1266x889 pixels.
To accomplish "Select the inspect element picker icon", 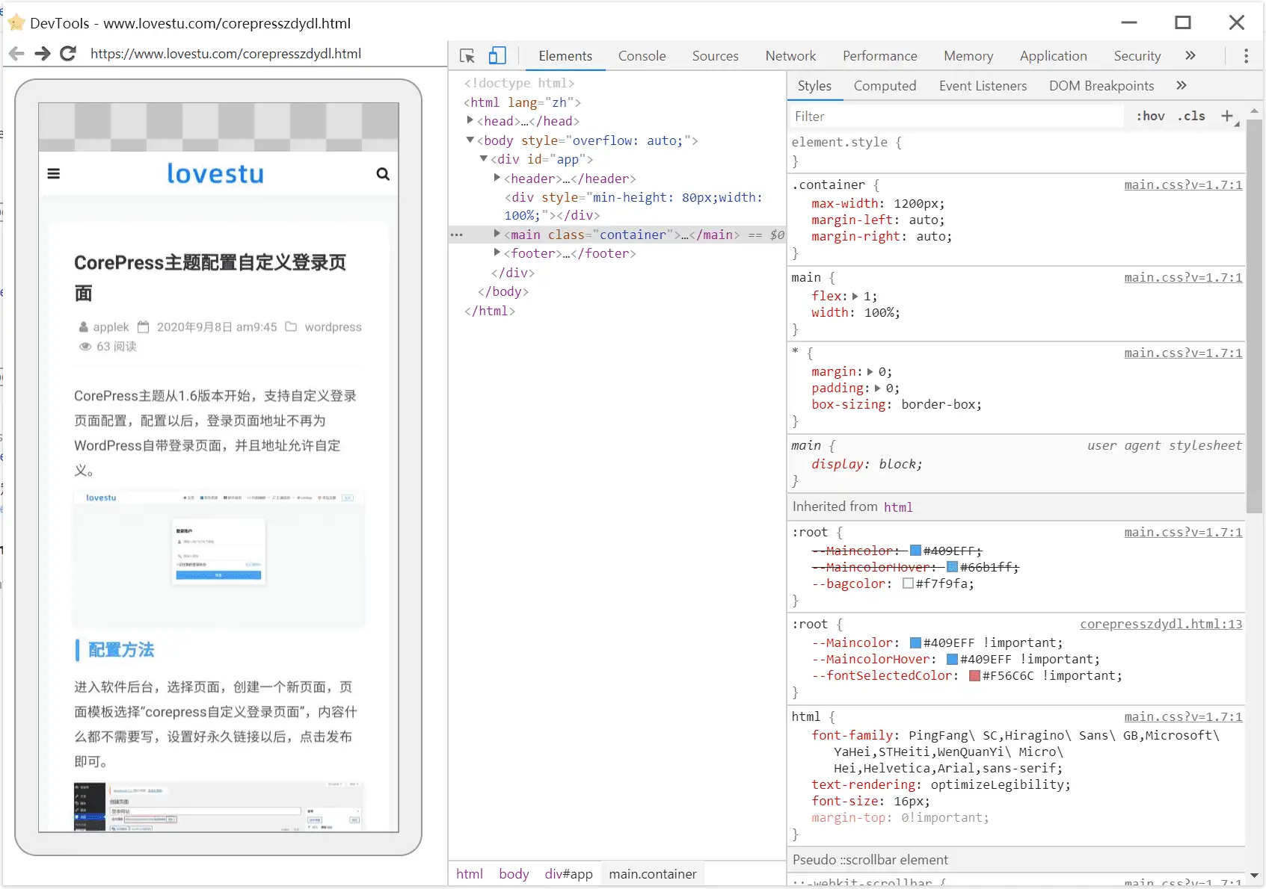I will (x=467, y=56).
